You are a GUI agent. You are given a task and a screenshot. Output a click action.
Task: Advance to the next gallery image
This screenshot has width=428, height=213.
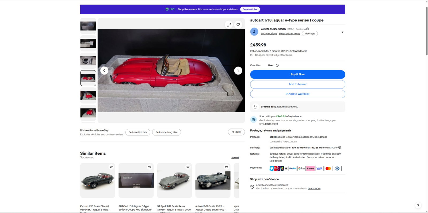(x=238, y=71)
